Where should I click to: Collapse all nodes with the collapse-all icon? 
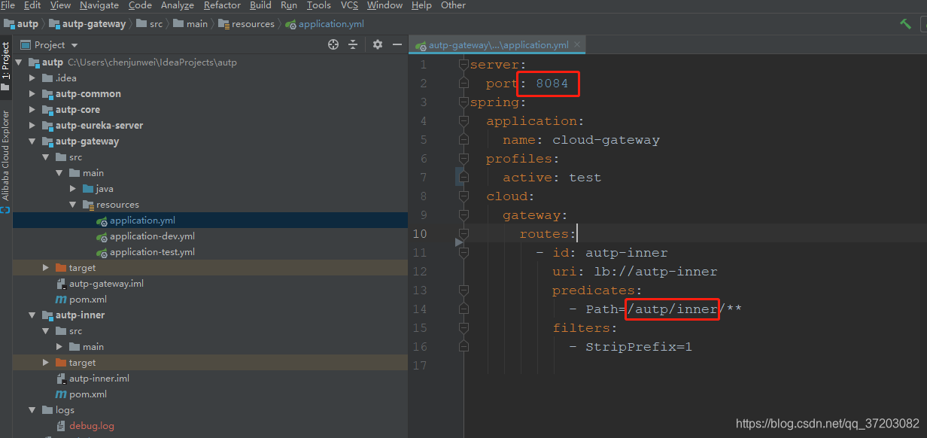(353, 44)
